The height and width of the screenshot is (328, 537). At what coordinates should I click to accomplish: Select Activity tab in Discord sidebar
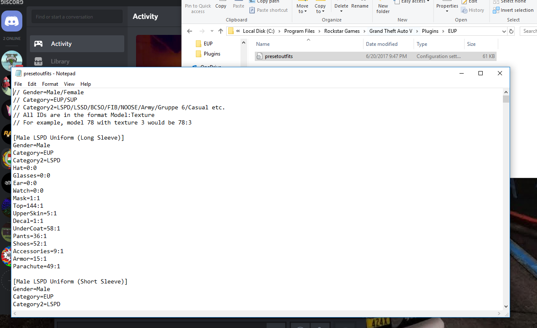tap(77, 44)
